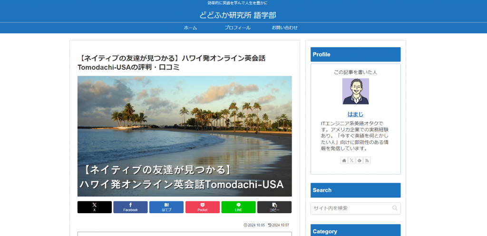Share the article on X

(95, 207)
